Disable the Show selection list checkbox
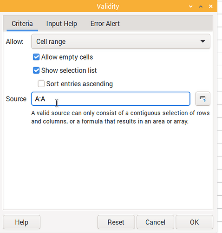Viewport: 222px width, 233px height. click(x=36, y=70)
